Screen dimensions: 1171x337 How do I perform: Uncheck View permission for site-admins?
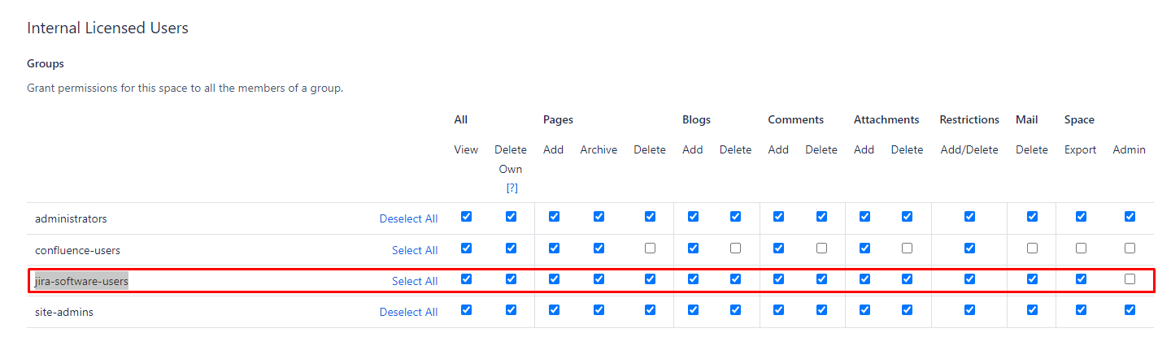pyautogui.click(x=466, y=310)
